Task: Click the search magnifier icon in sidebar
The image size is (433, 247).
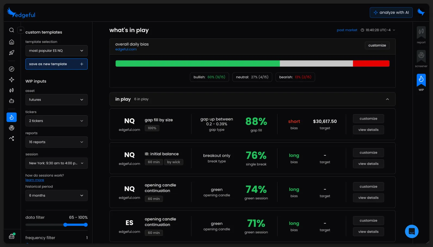Action: [x=11, y=30]
